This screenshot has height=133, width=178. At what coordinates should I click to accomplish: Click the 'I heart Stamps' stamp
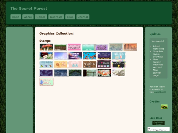coord(104,64)
